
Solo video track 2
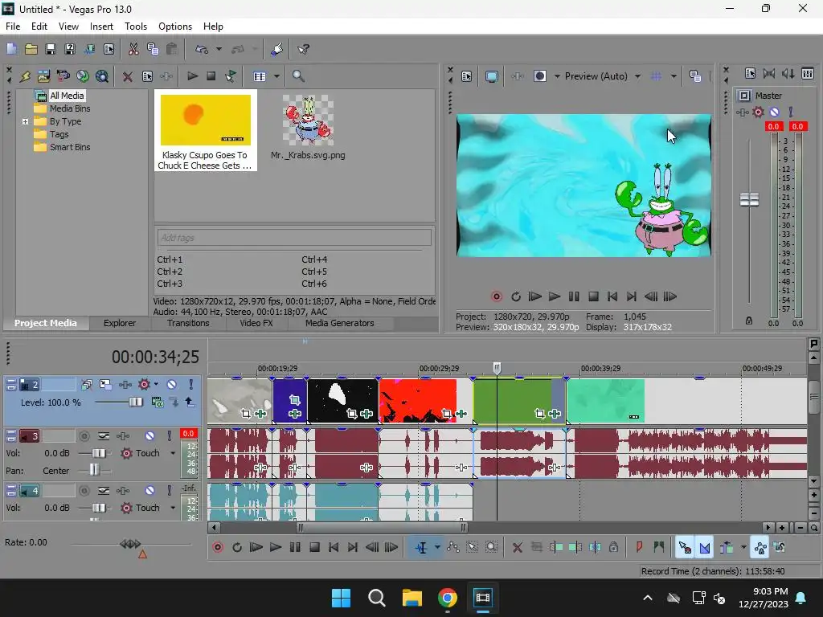[190, 385]
